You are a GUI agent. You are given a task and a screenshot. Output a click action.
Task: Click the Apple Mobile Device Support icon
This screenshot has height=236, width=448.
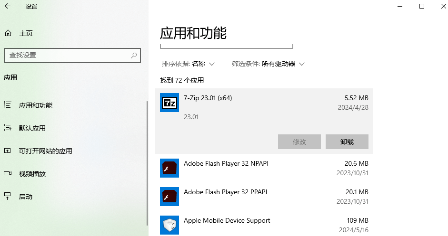point(169,225)
